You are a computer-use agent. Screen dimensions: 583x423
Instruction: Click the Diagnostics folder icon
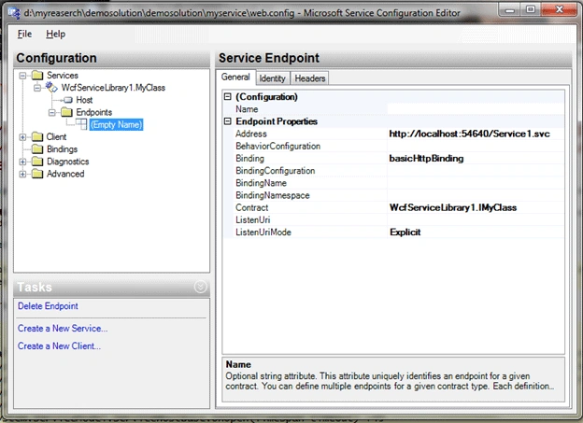pyautogui.click(x=37, y=162)
